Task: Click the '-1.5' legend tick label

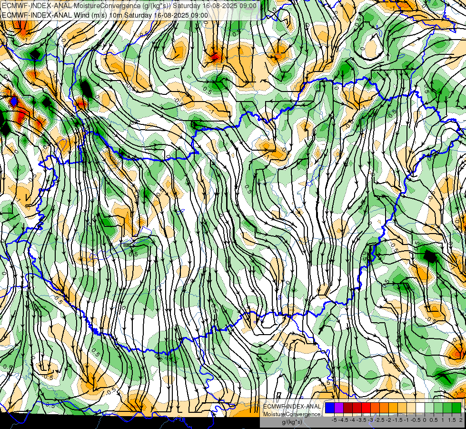Action: coord(397,420)
